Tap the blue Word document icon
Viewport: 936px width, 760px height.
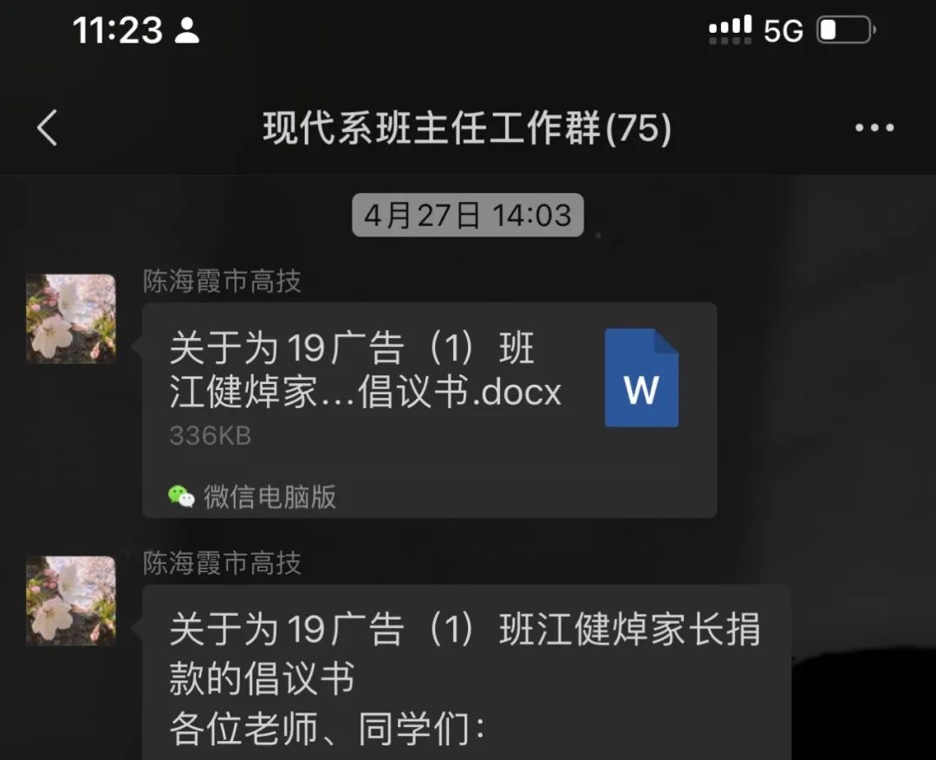(641, 378)
